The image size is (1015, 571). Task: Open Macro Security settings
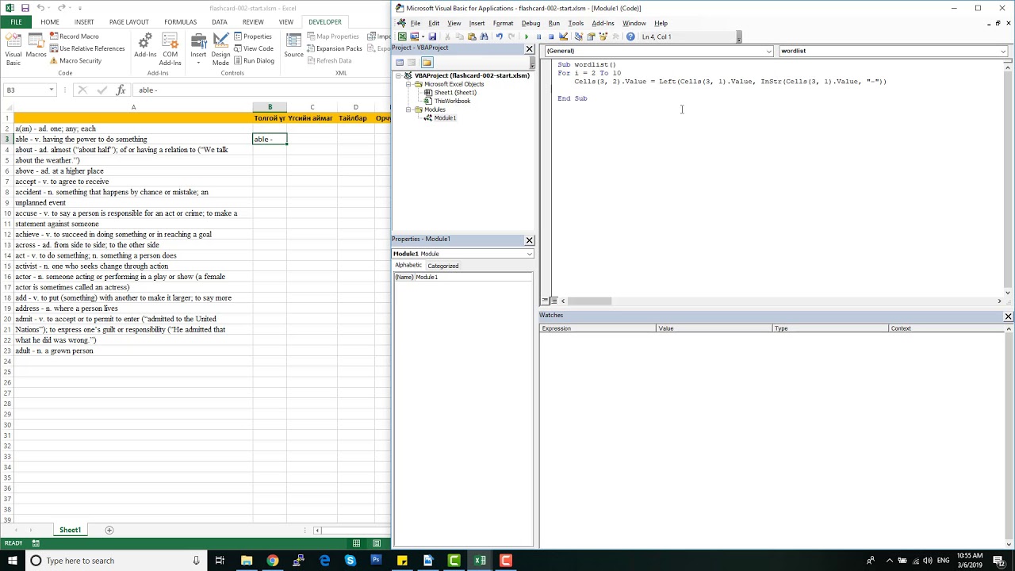coord(75,60)
